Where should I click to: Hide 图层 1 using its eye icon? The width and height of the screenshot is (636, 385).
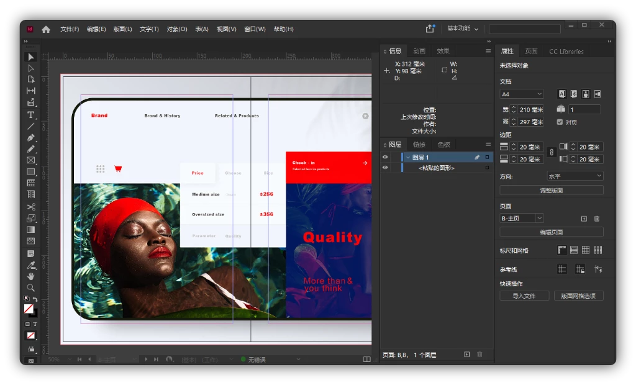coord(385,158)
